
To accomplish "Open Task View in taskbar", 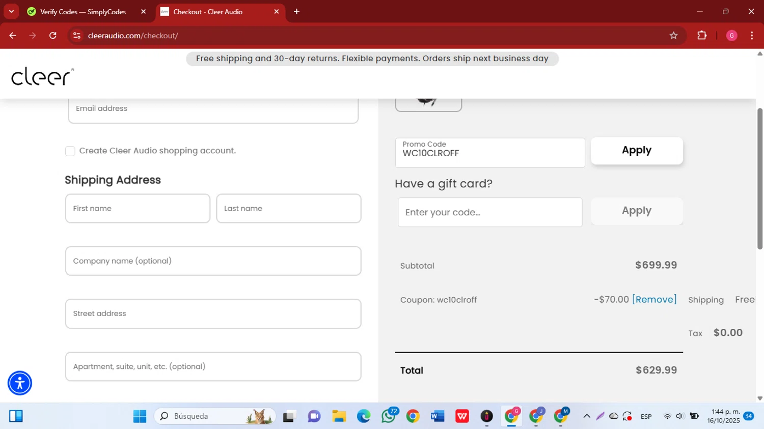I will point(289,416).
